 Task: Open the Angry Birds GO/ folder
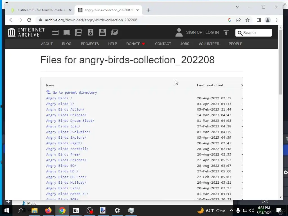61,166
